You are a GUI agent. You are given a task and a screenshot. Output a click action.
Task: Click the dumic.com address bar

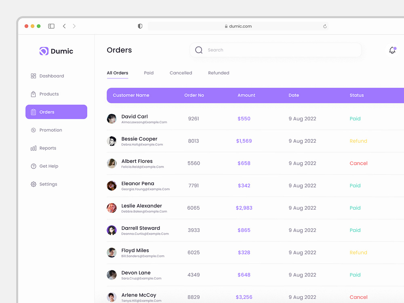(x=238, y=26)
